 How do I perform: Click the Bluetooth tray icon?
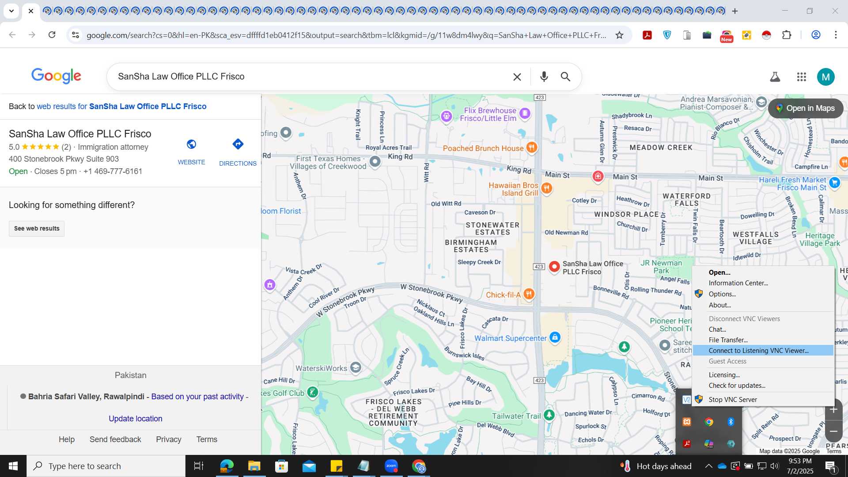[731, 422]
